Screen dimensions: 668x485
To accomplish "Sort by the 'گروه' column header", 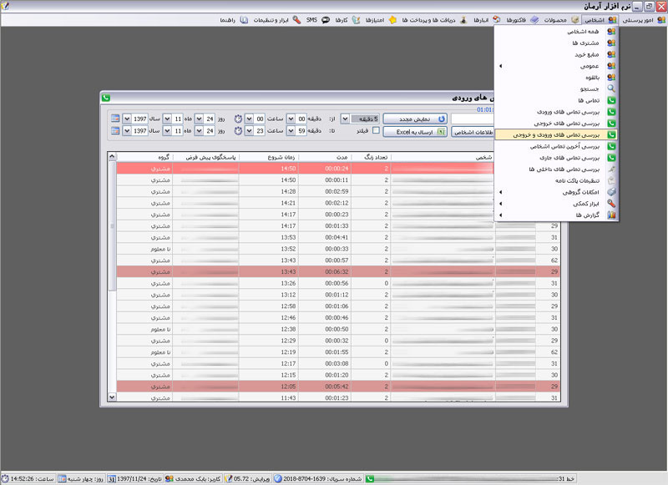I will pyautogui.click(x=144, y=157).
